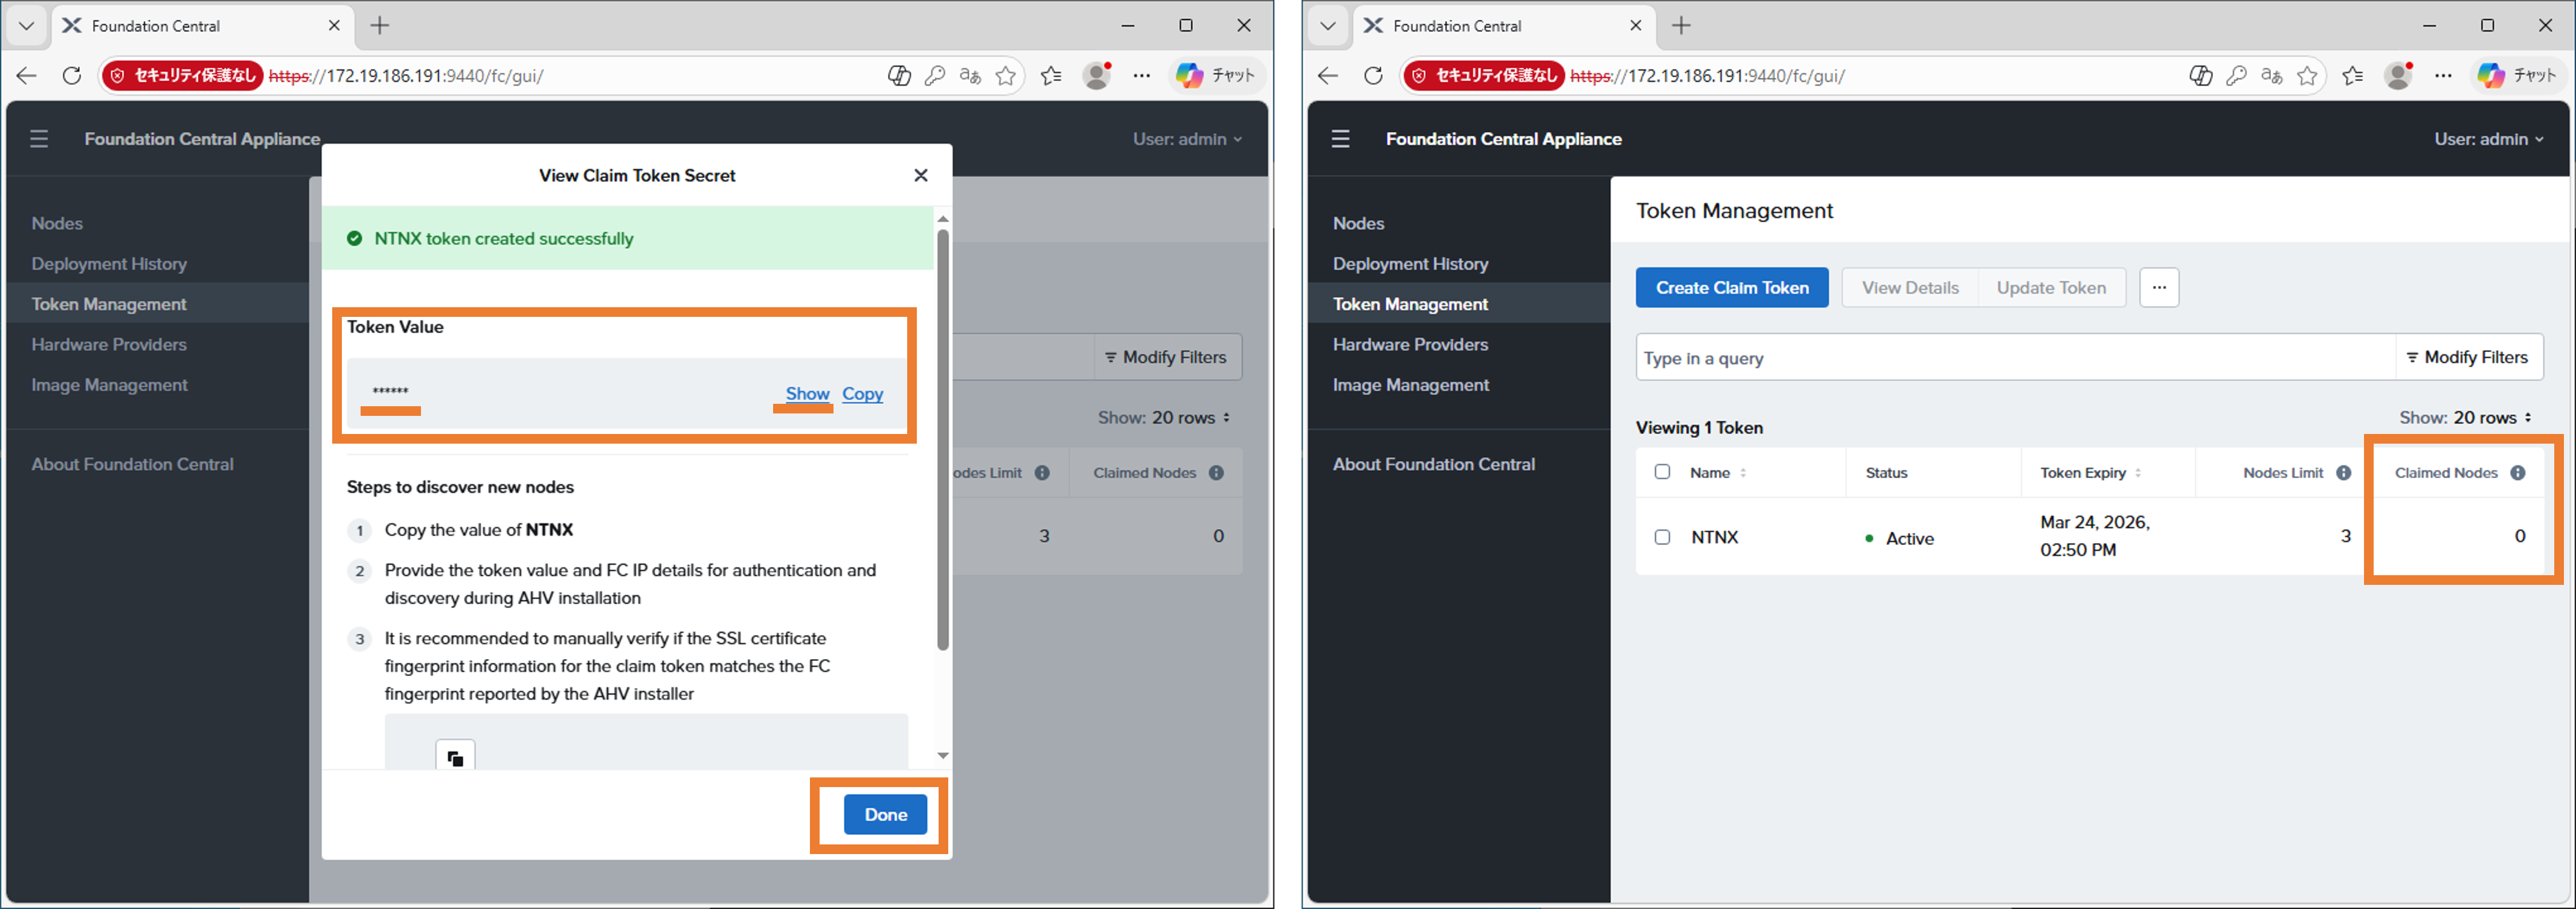The width and height of the screenshot is (2576, 909).
Task: Click the Create Claim Token button
Action: [1731, 288]
